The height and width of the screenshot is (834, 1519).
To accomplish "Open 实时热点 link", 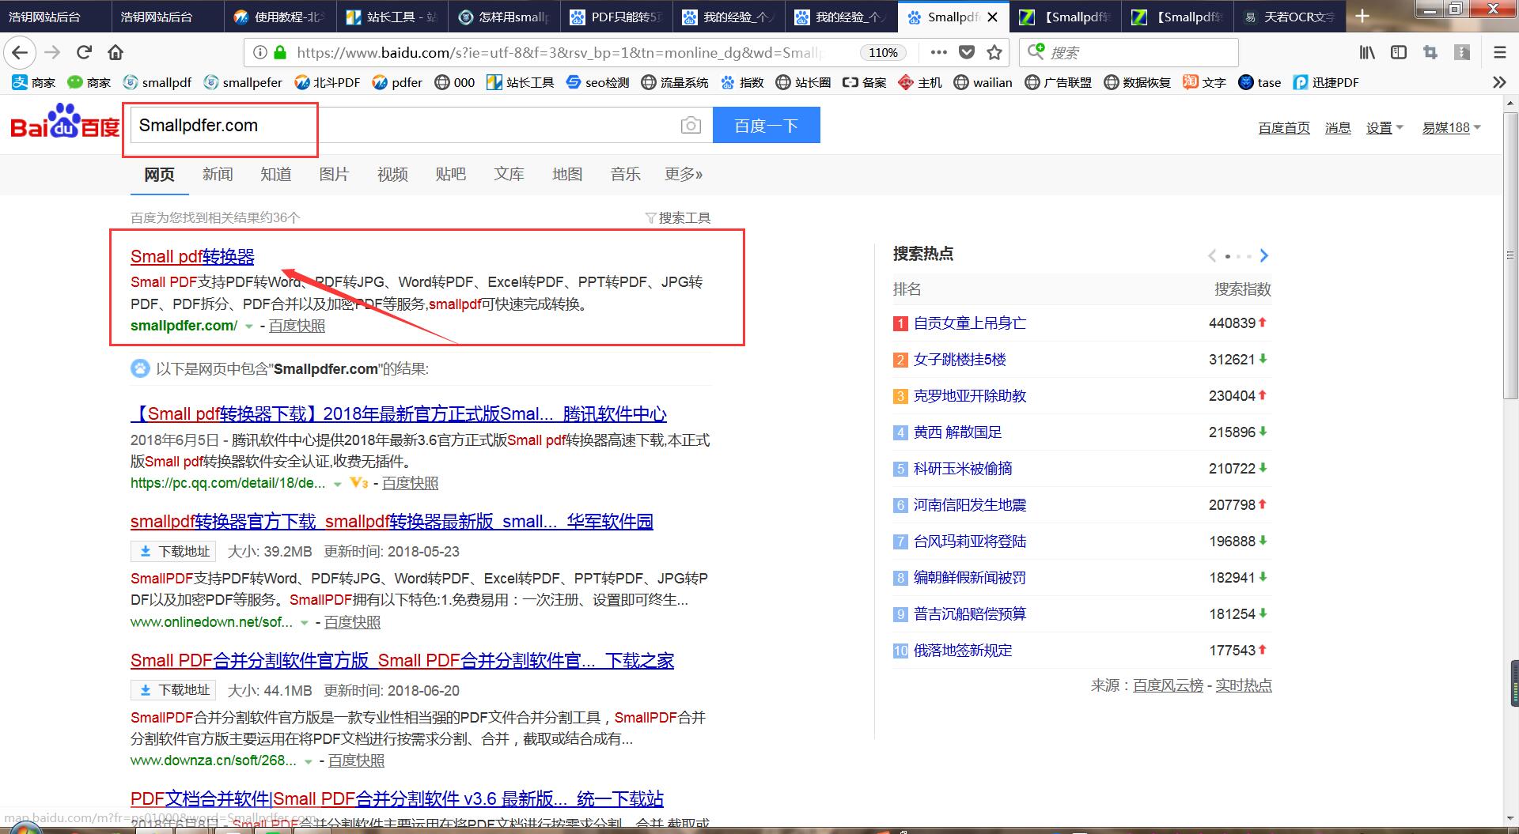I will 1244,685.
